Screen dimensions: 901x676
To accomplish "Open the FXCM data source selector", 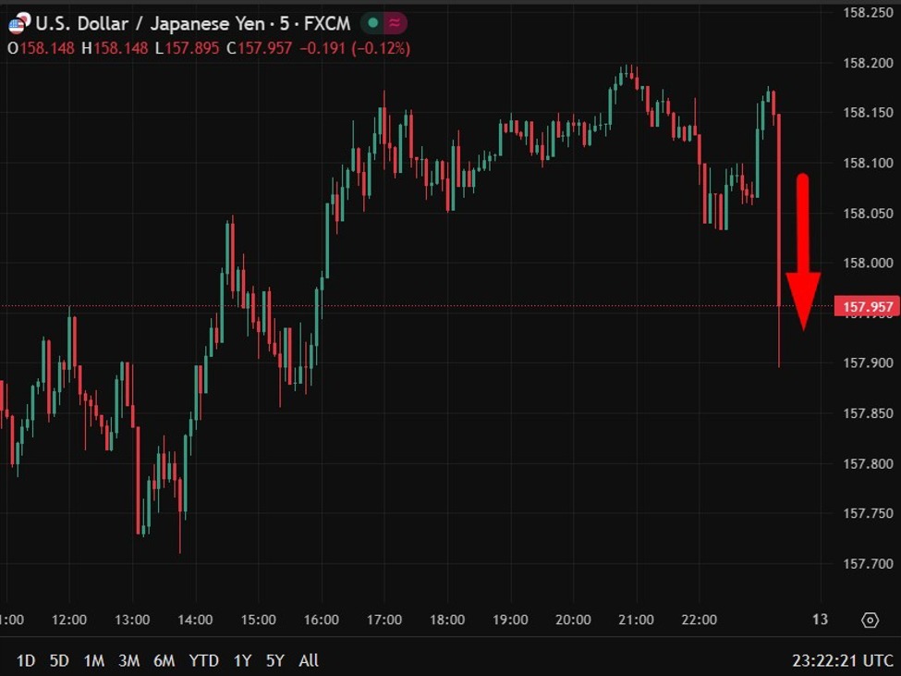I will click(x=330, y=22).
